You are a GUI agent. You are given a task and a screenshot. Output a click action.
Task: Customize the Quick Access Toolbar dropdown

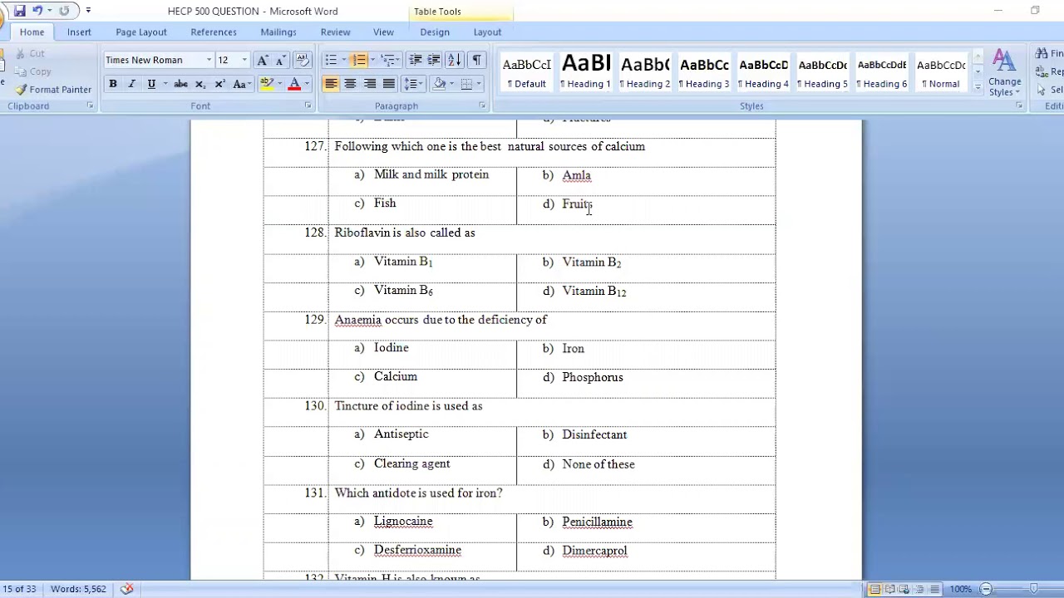coord(88,11)
